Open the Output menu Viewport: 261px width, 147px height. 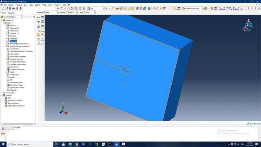click(38, 5)
